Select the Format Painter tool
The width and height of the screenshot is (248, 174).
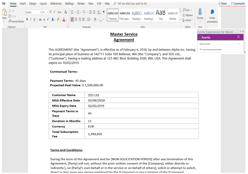point(16,21)
